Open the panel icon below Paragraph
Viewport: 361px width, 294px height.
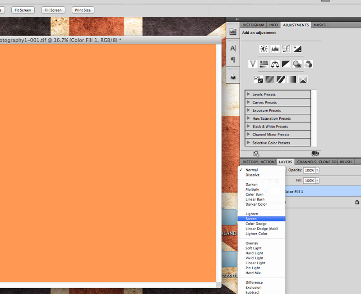pos(233,77)
